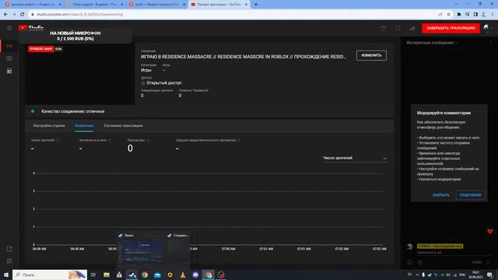Open the taskbar clock and date
The height and width of the screenshot is (280, 498).
pyautogui.click(x=475, y=275)
